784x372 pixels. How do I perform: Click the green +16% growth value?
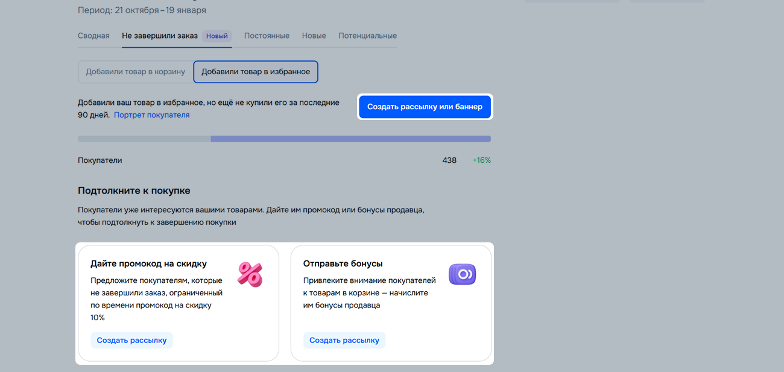point(482,160)
